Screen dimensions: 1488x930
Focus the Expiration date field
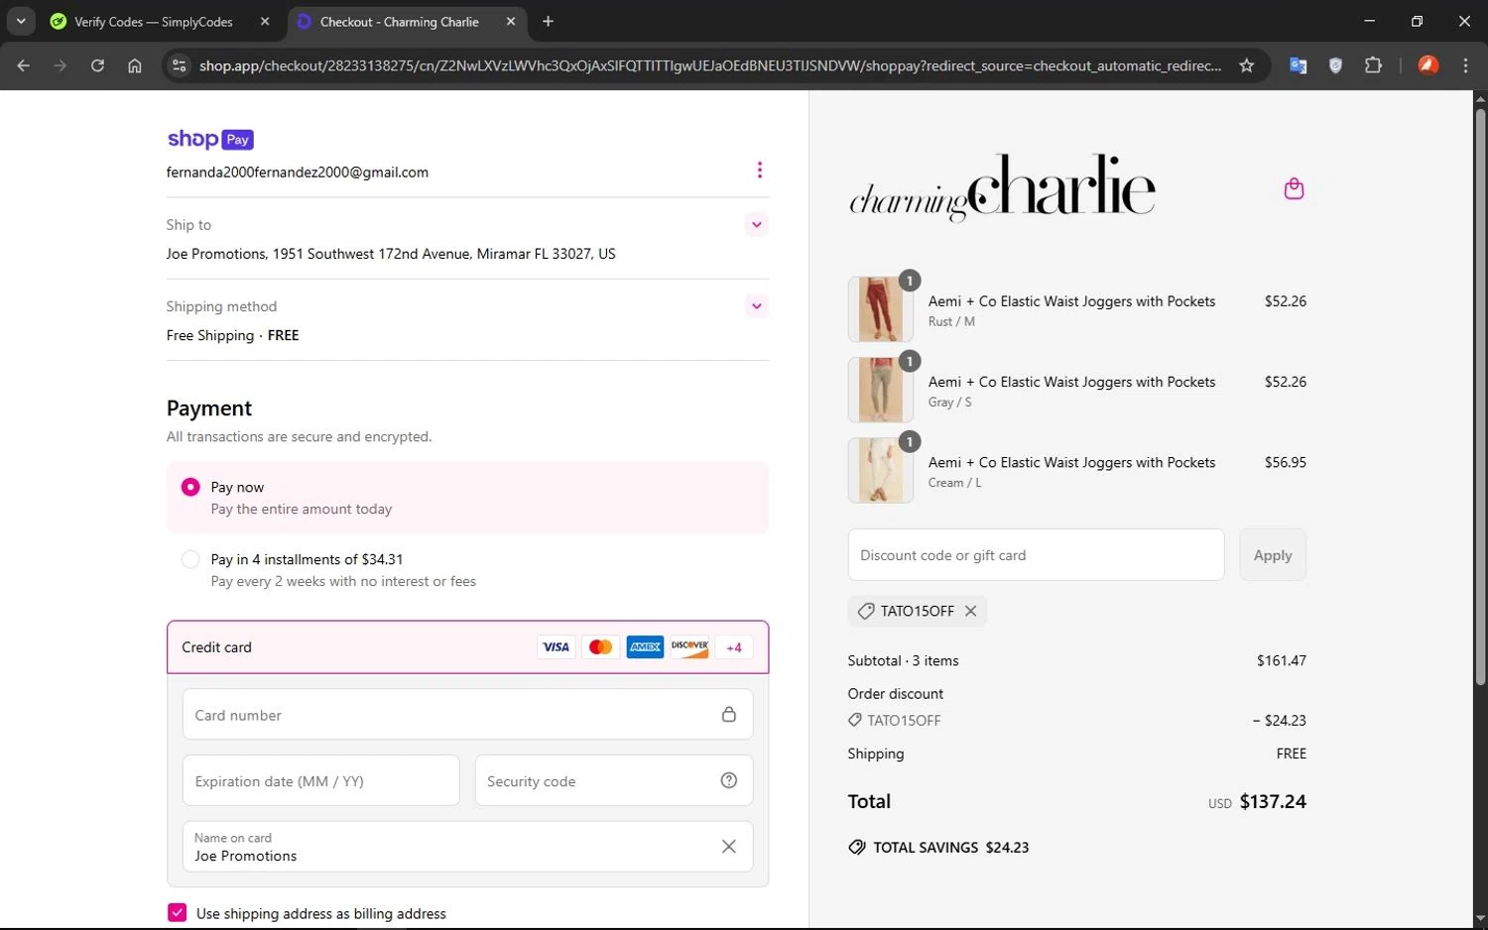320,781
